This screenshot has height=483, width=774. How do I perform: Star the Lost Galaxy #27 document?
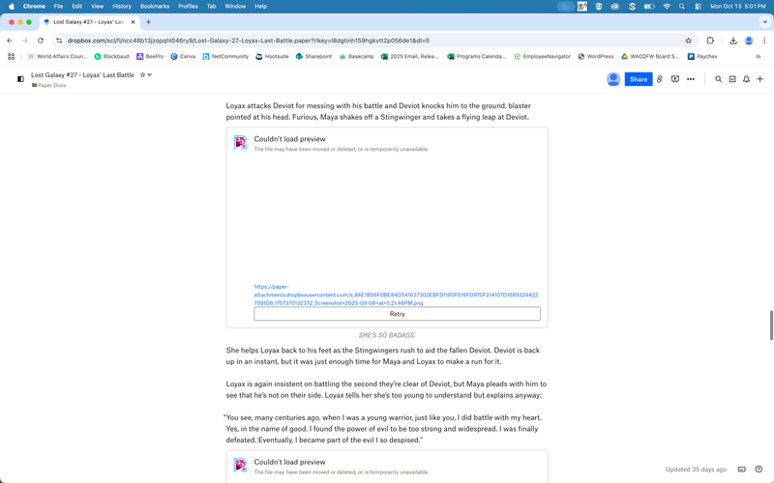coord(142,75)
